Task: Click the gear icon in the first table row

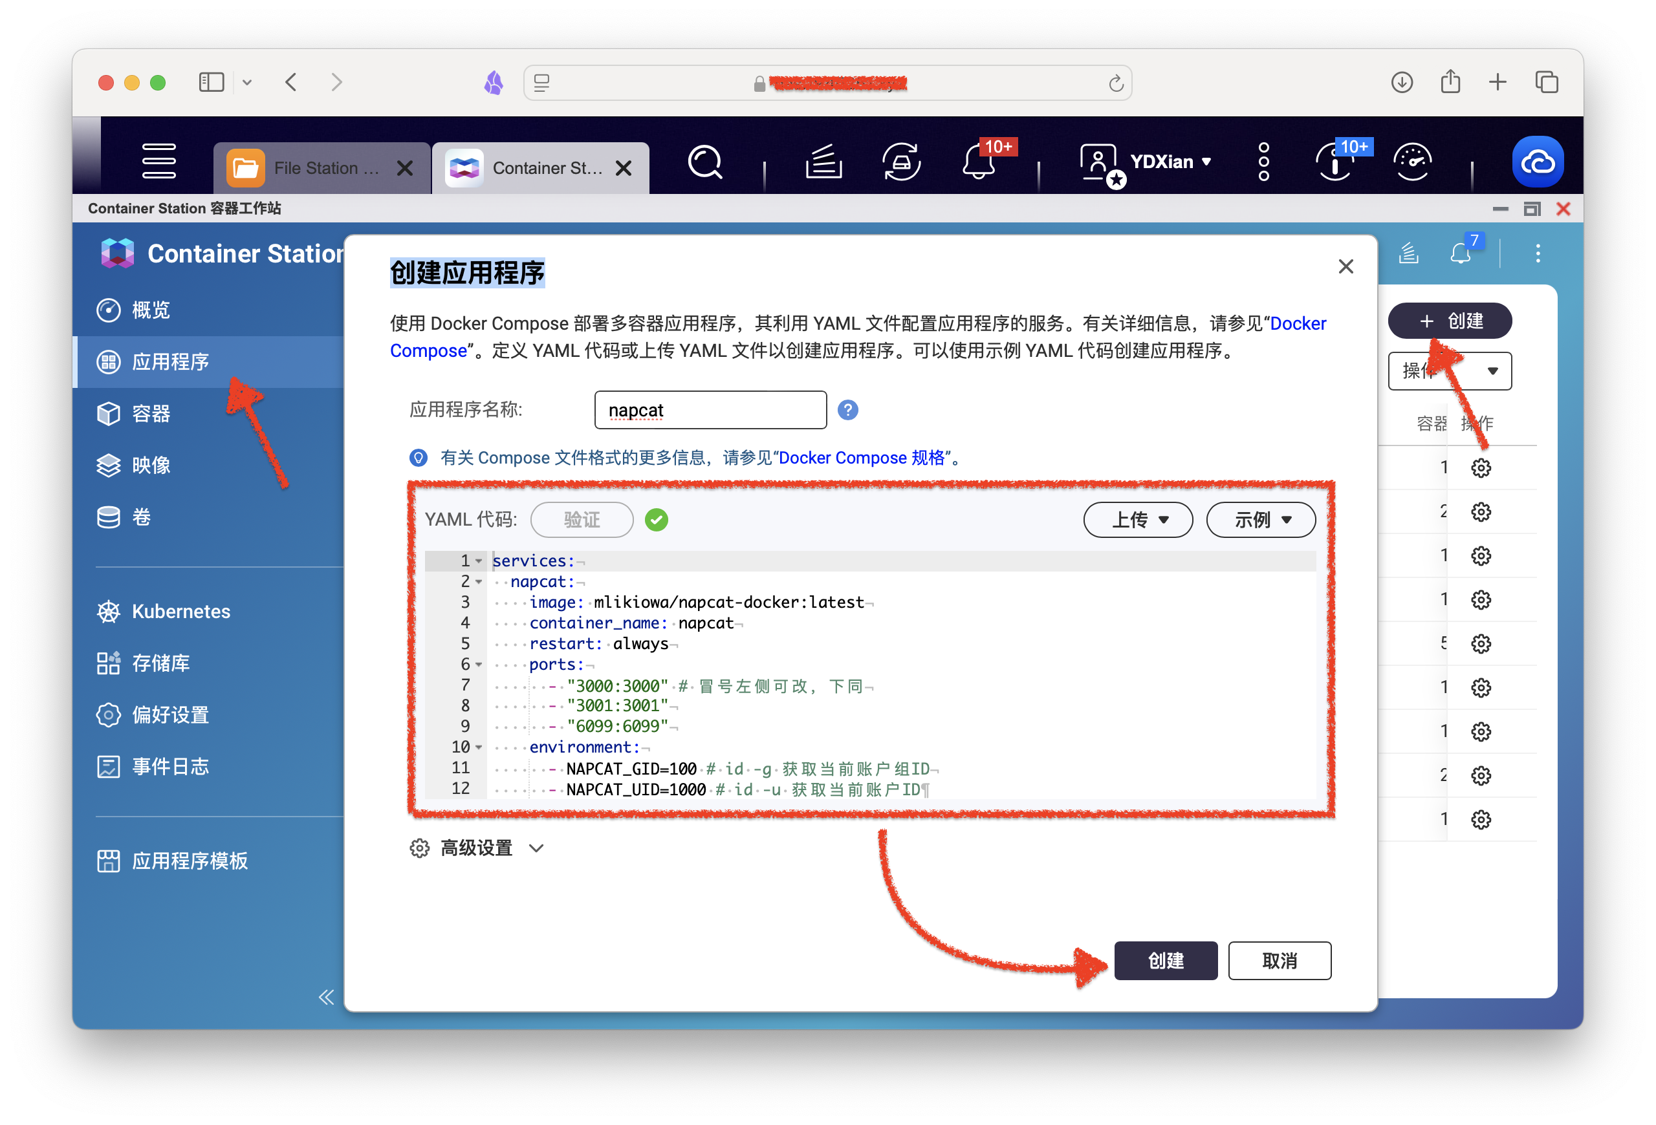Action: 1481,468
